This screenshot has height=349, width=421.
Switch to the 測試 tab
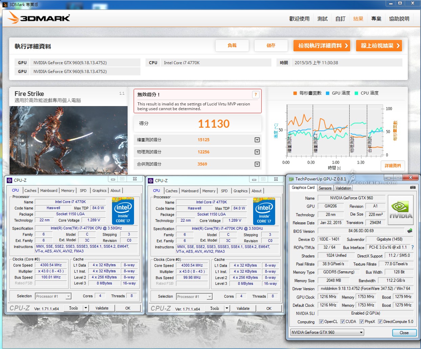[x=322, y=19]
